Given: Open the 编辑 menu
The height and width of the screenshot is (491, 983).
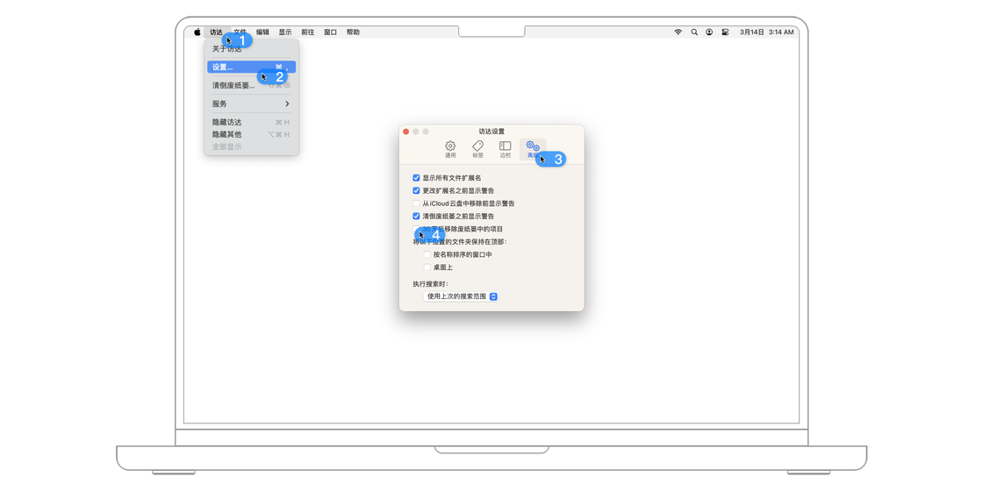Looking at the screenshot, I should click(262, 32).
